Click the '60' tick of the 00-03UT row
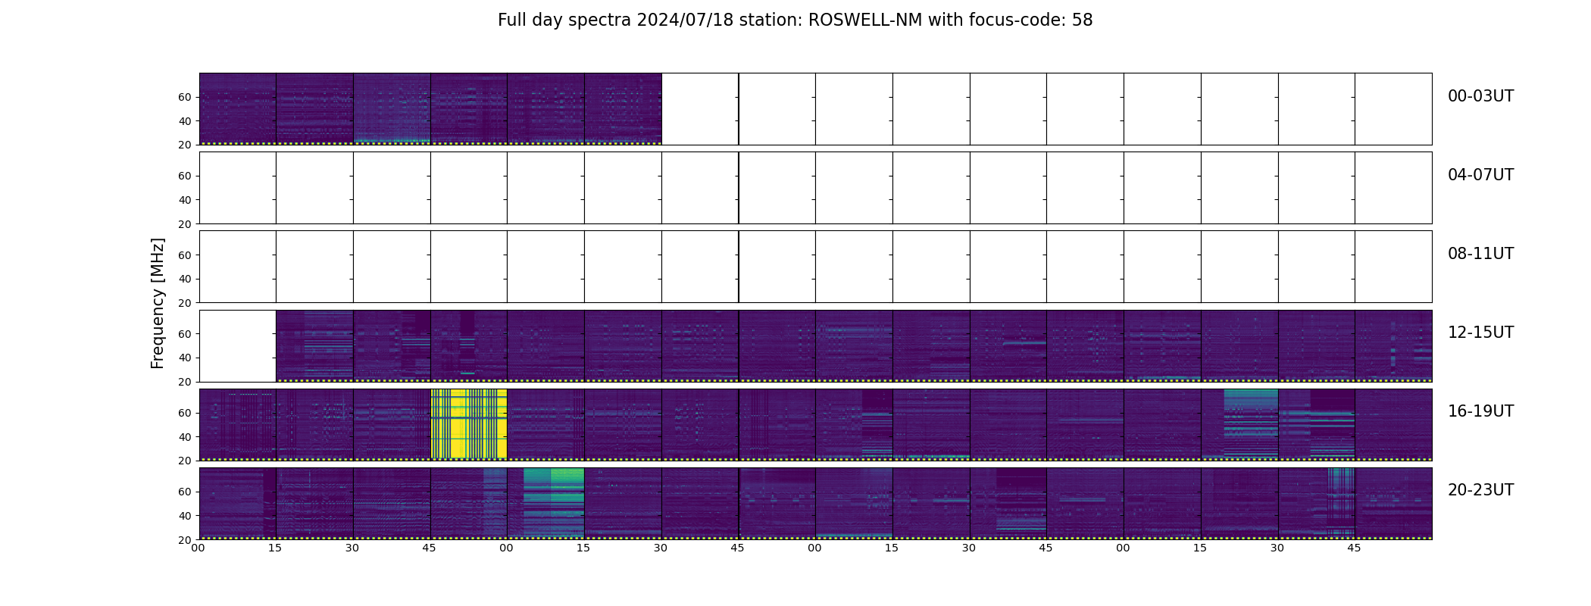 pos(185,97)
